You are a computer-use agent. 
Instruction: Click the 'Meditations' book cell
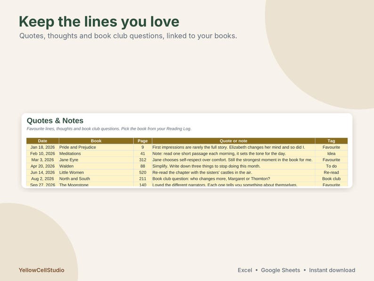(x=96, y=154)
